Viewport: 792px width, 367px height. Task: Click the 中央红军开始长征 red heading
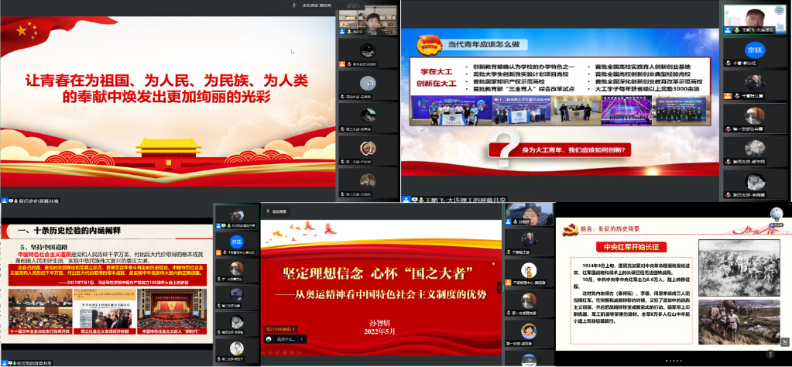tap(631, 247)
